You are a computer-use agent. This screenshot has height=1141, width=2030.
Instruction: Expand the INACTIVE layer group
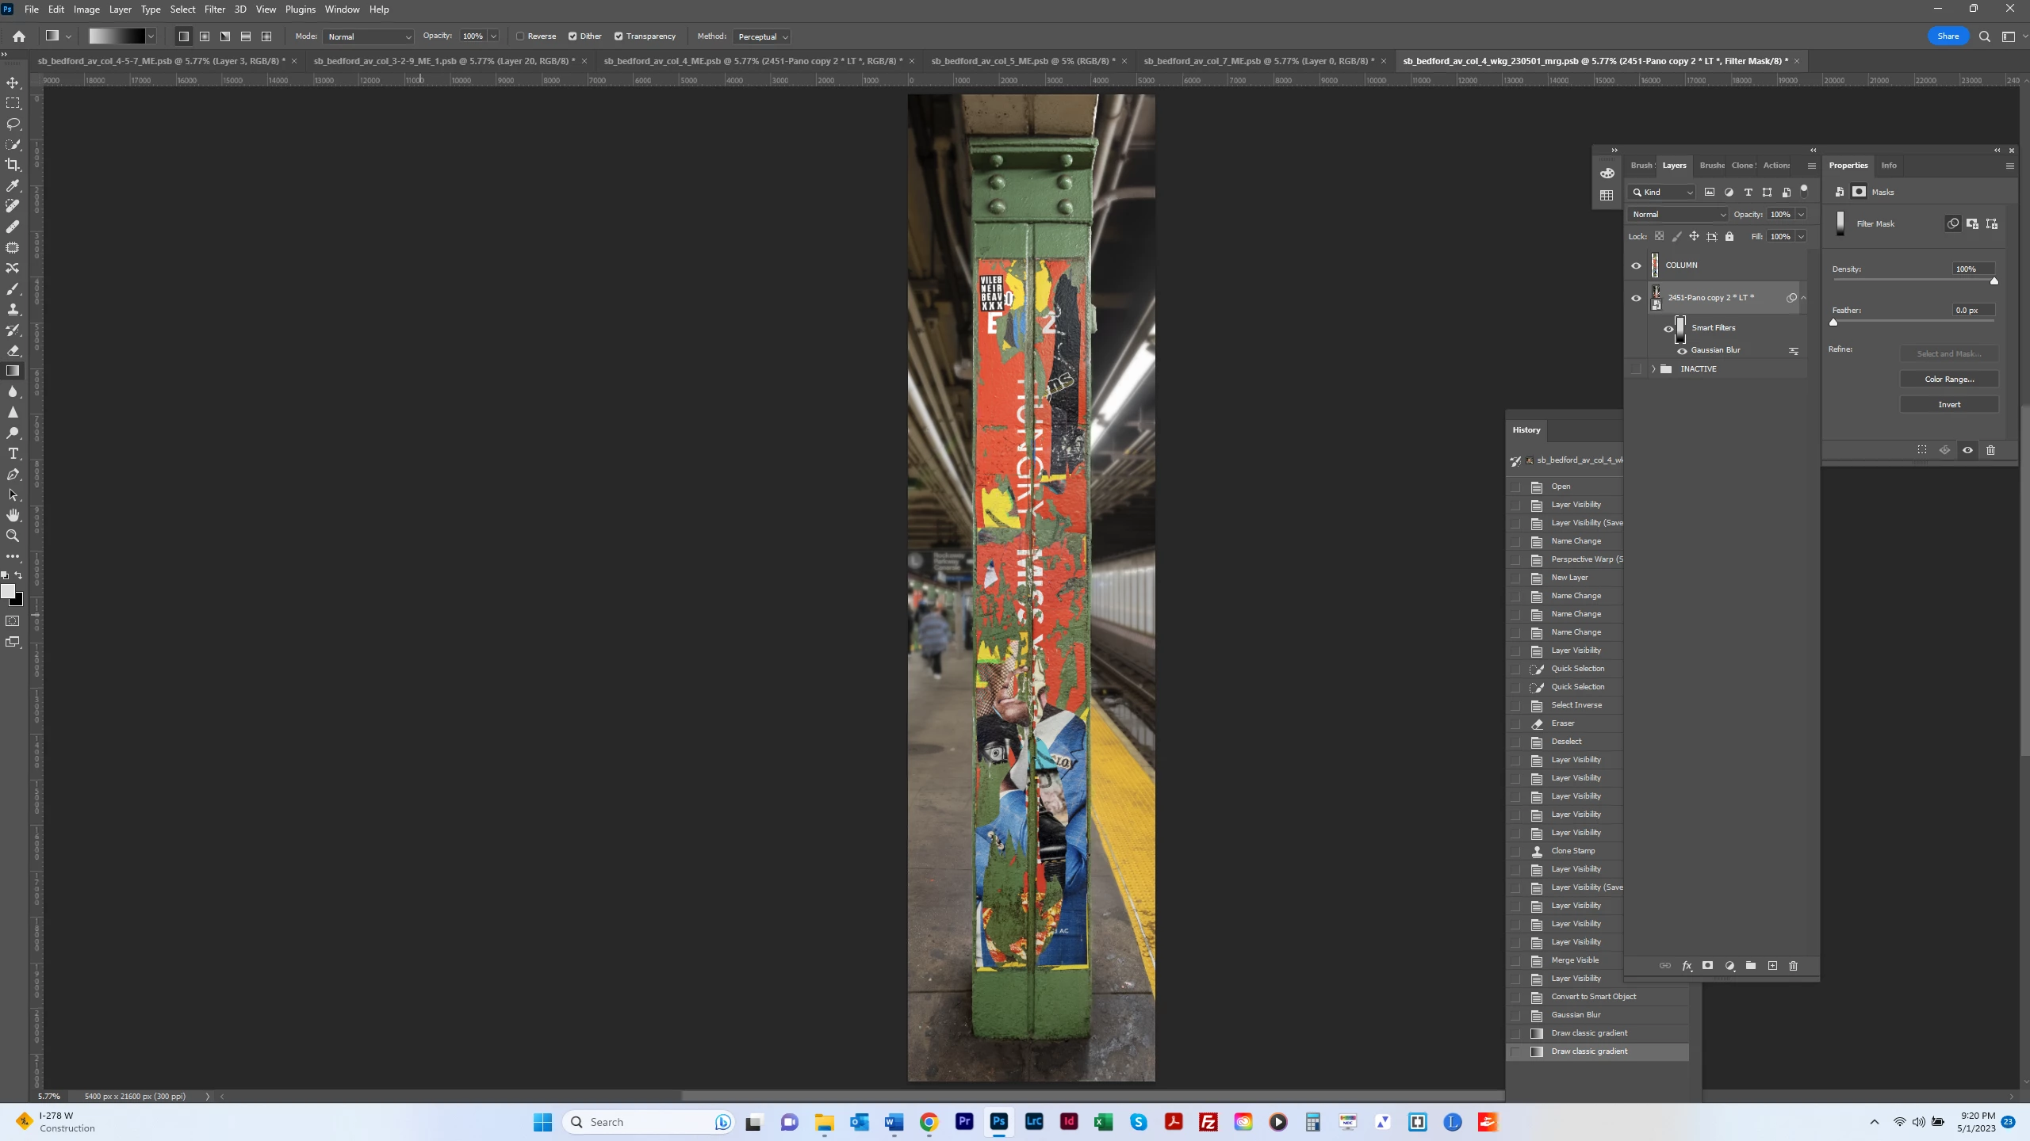point(1653,369)
